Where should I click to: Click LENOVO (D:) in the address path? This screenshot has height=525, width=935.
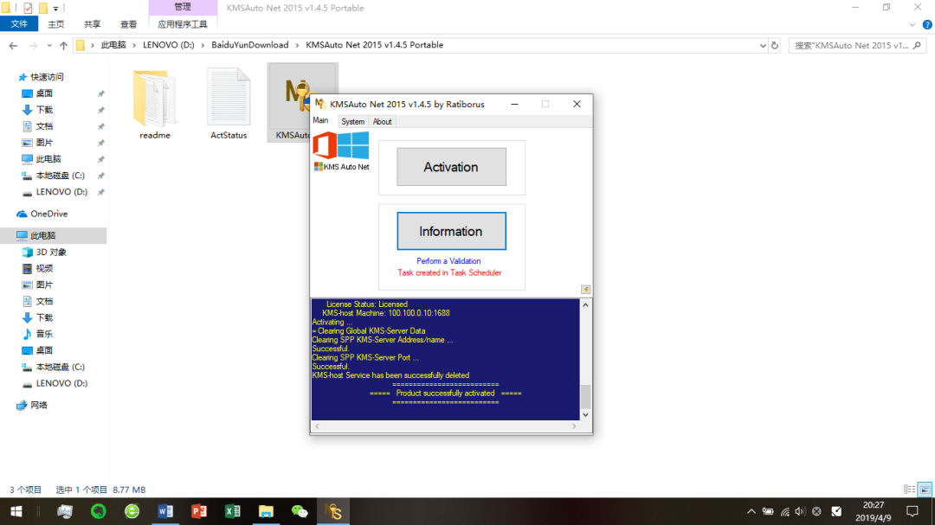point(169,45)
